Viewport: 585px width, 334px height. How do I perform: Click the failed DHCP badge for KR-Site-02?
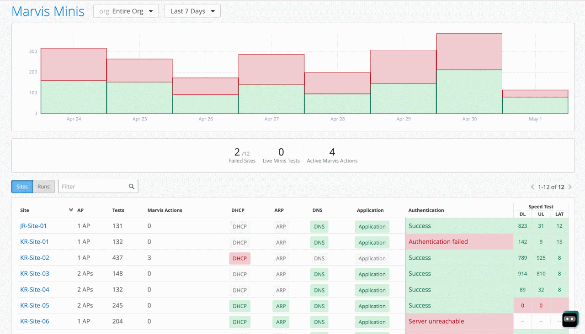tap(239, 258)
